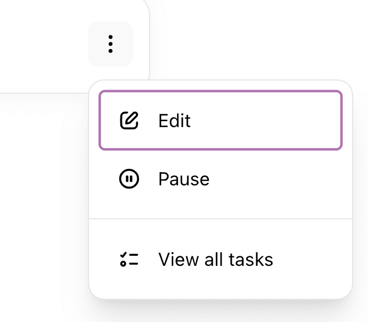The width and height of the screenshot is (368, 322).
Task: Select Edit from the context menu
Action: [x=220, y=121]
